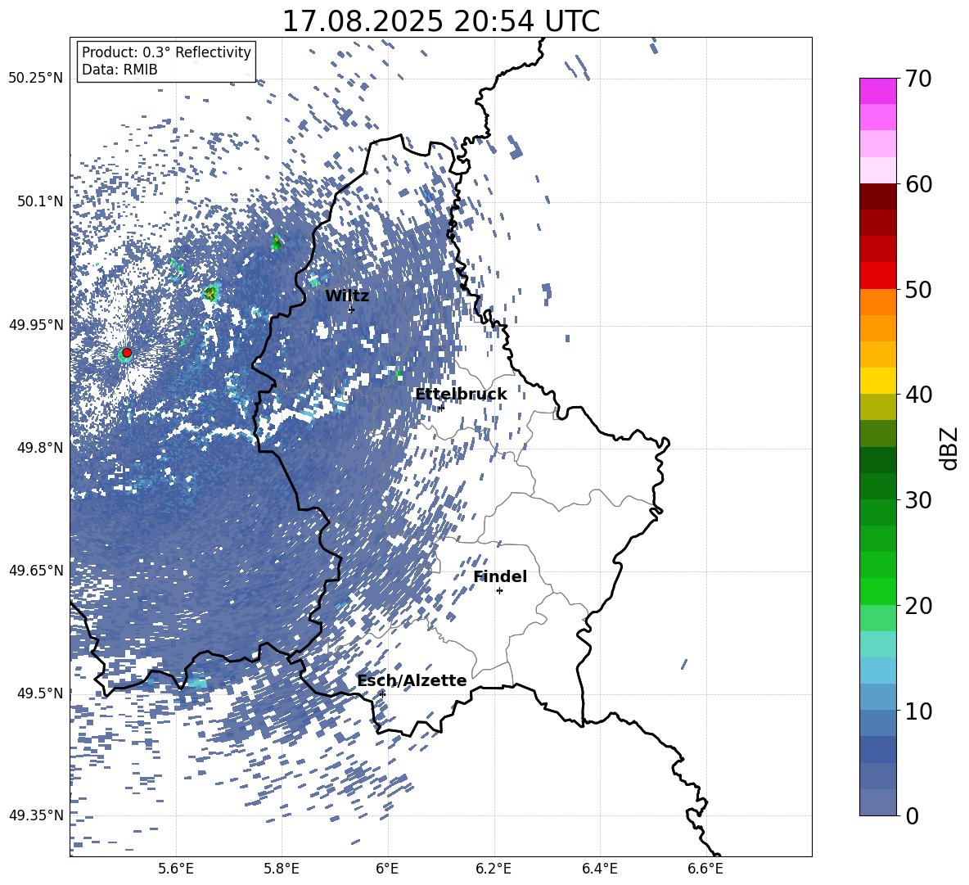
Task: Click the latitude label 50.25°N
Action: point(36,79)
